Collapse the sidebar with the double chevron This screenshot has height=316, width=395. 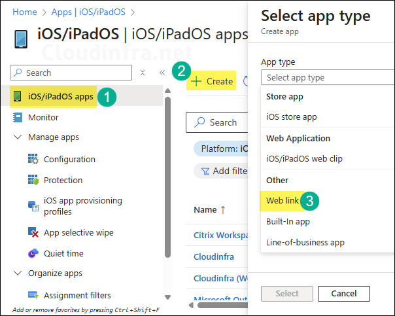coord(162,73)
